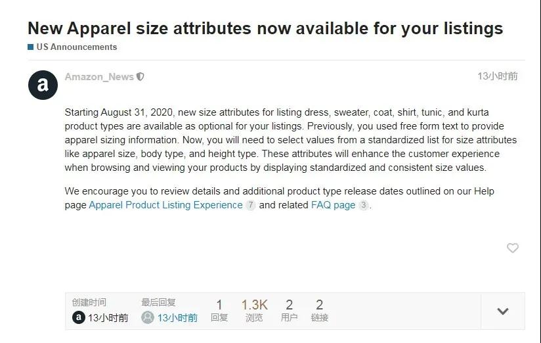Viewport: 541px width, 343px height.
Task: Click the 2 用户 users count
Action: click(x=289, y=310)
